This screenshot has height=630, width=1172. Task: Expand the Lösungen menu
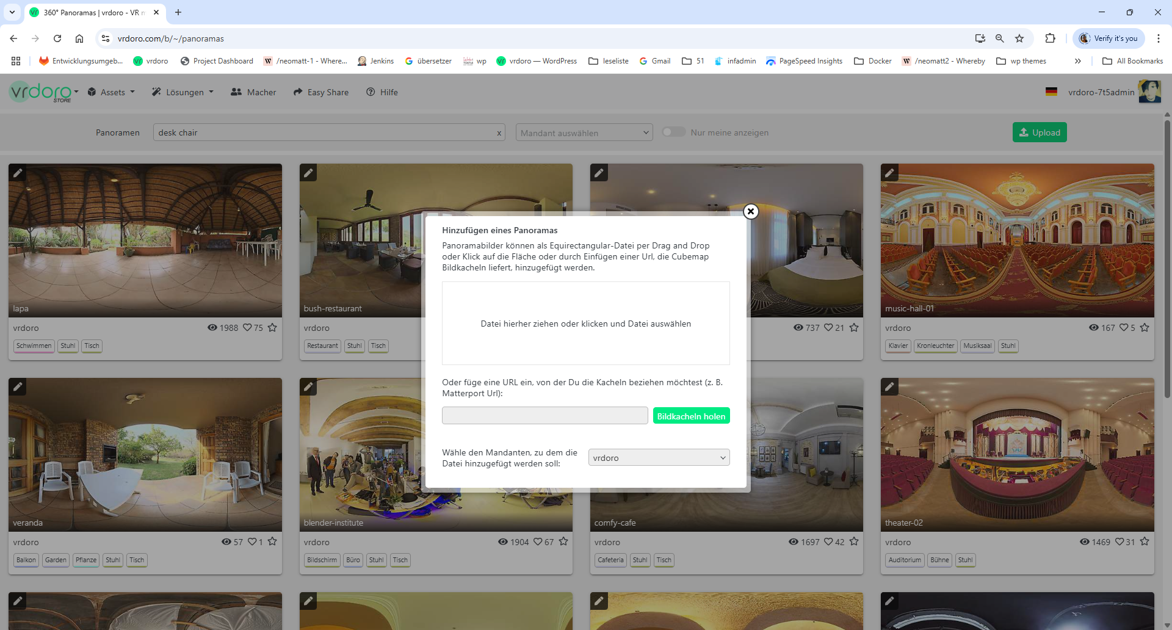click(183, 92)
